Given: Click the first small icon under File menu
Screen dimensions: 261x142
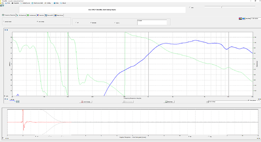Looking at the screenshot, I should (1, 6).
